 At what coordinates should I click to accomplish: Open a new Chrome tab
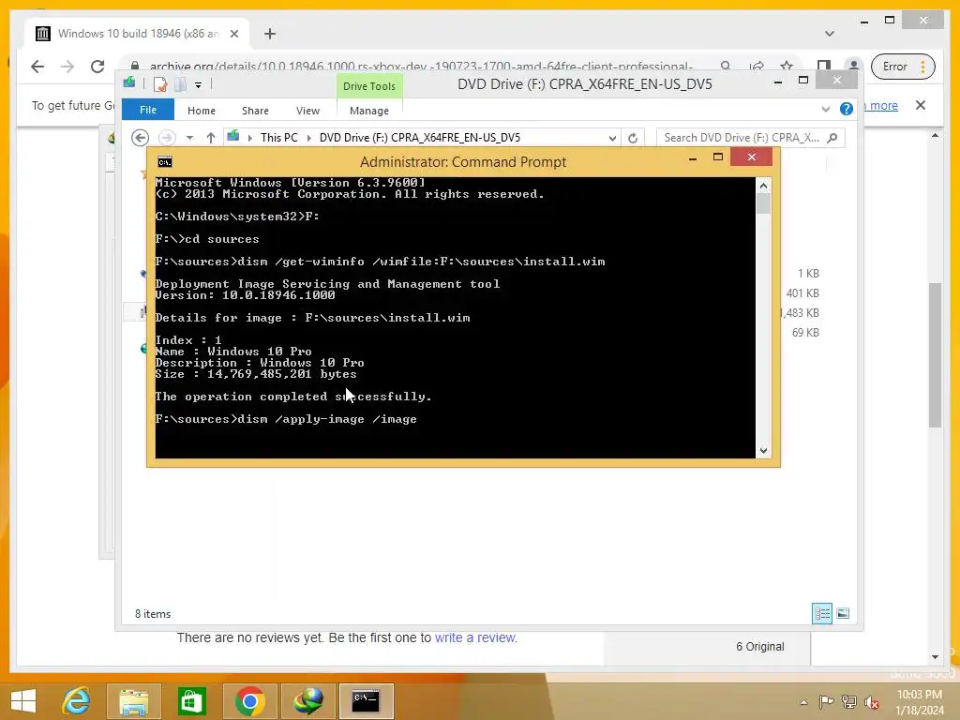(x=270, y=34)
